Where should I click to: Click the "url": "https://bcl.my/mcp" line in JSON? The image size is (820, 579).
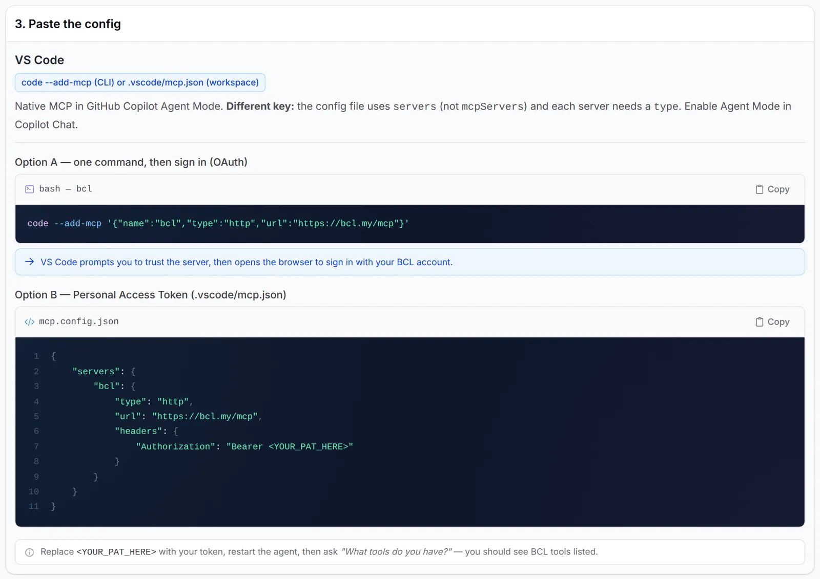click(x=189, y=417)
